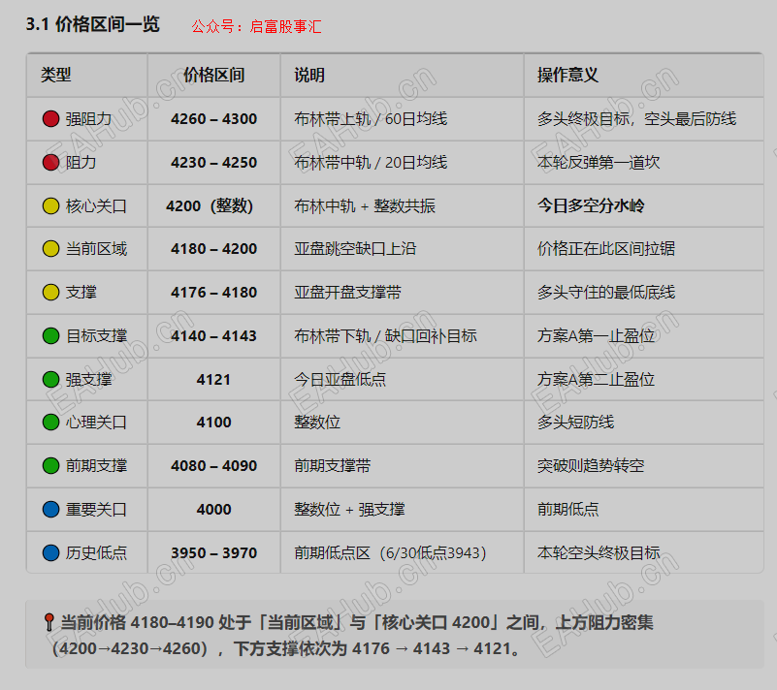Click the 本轮空头终极目标 cell
Image resolution: width=777 pixels, height=690 pixels.
pyautogui.click(x=599, y=552)
